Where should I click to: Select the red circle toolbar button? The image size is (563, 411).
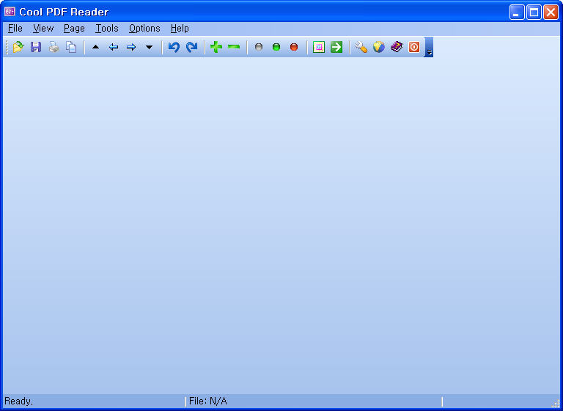[x=294, y=47]
